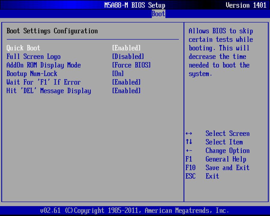This screenshot has height=216, width=270.
Task: Click the Select Screen legend text
Action: [227, 133]
